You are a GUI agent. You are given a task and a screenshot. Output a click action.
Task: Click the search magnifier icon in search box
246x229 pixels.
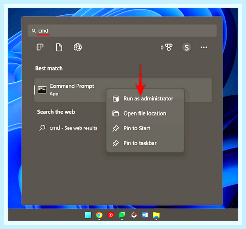(x=34, y=31)
